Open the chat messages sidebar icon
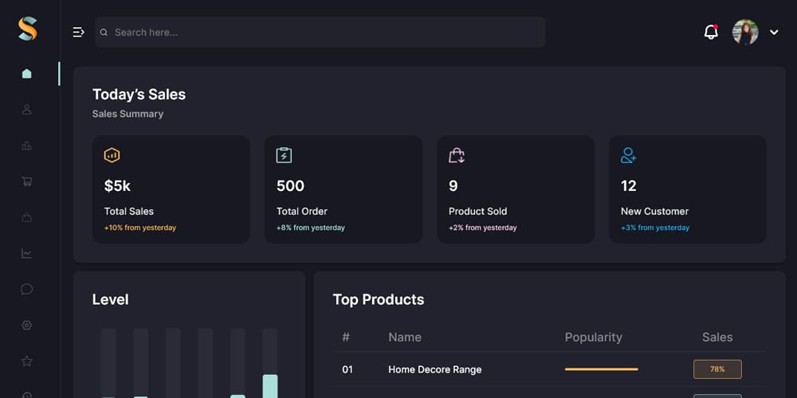Screen dimensions: 797x398 [27, 289]
